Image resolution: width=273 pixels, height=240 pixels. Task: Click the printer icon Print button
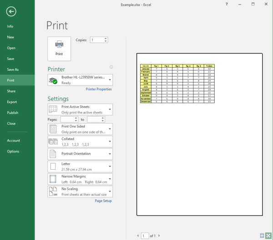[x=59, y=49]
